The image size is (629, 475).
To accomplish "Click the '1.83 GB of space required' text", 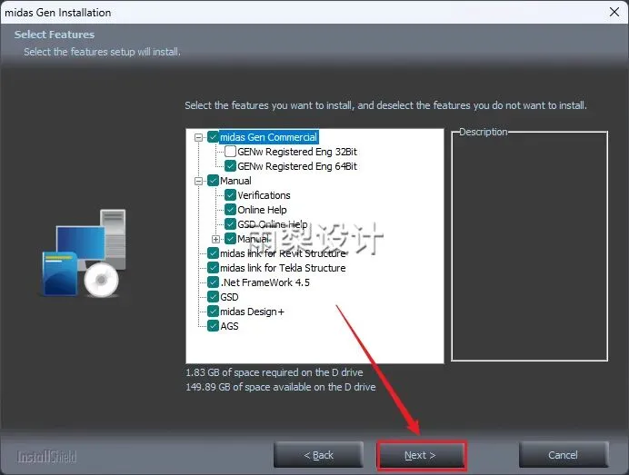I will [x=275, y=372].
